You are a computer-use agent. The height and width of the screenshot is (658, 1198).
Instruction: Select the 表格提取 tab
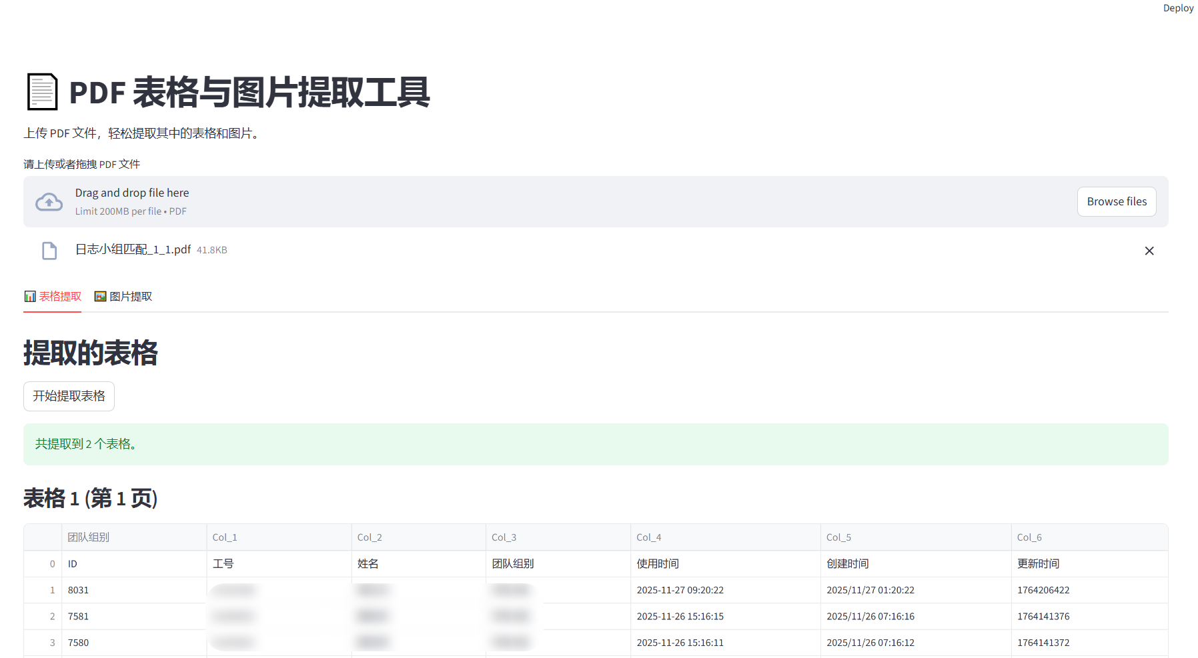click(59, 296)
